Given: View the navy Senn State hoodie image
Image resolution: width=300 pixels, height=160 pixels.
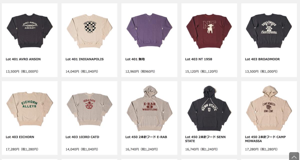Looking at the screenshot, I should point(209,109).
